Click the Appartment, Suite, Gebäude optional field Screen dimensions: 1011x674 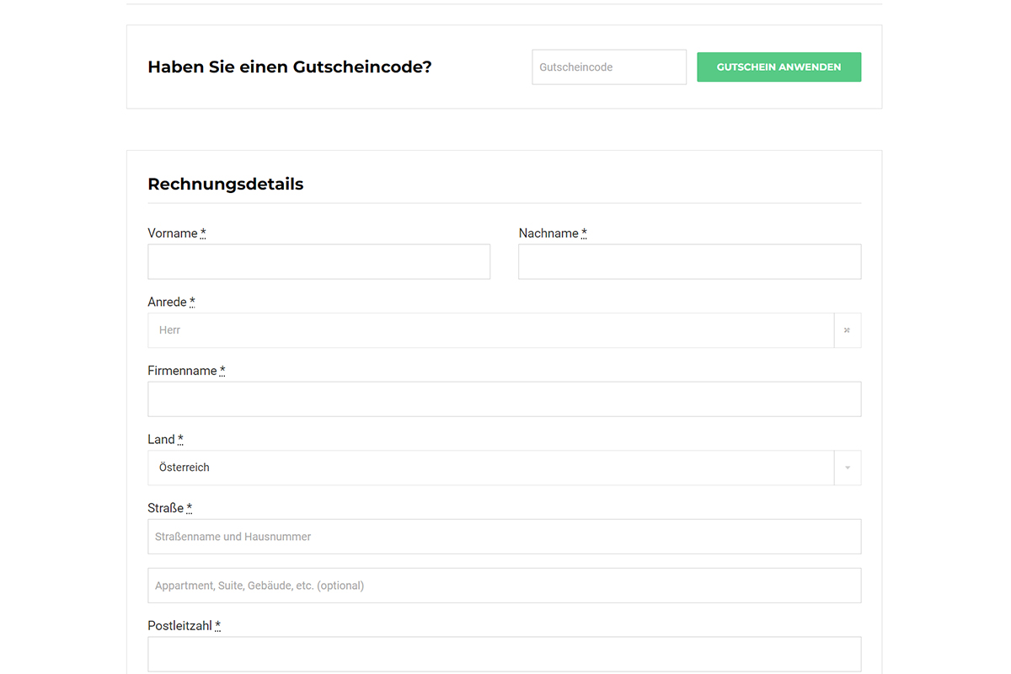[504, 586]
